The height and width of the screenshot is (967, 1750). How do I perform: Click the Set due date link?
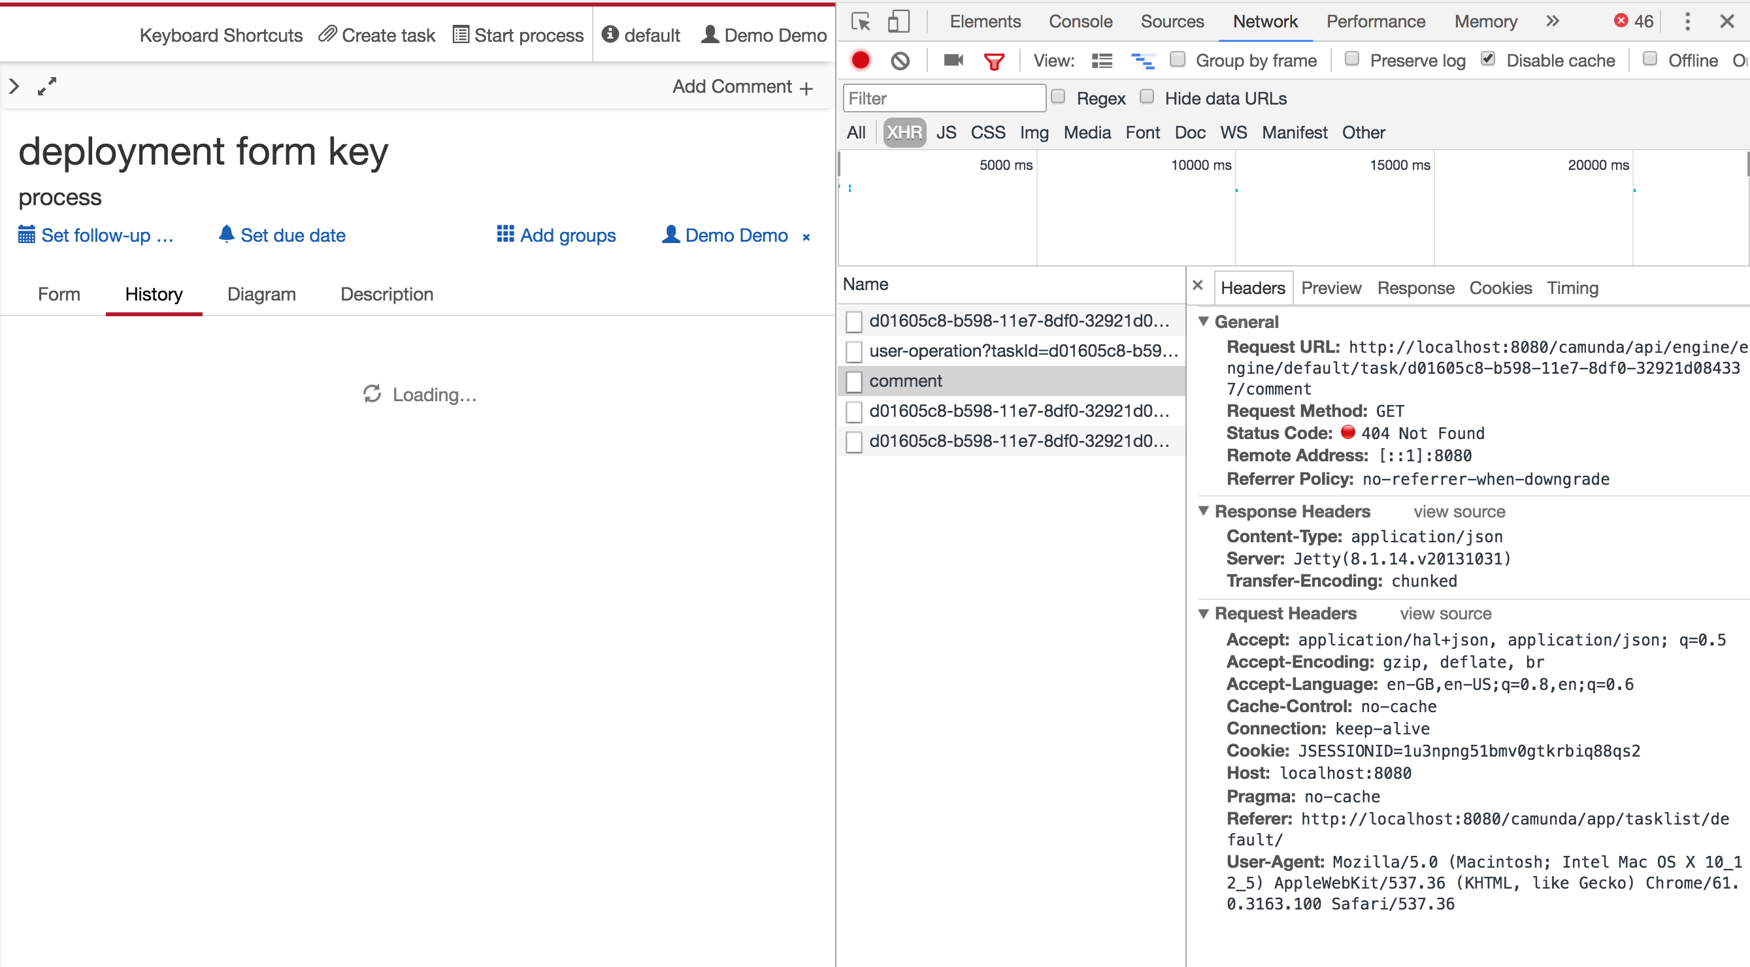(293, 235)
